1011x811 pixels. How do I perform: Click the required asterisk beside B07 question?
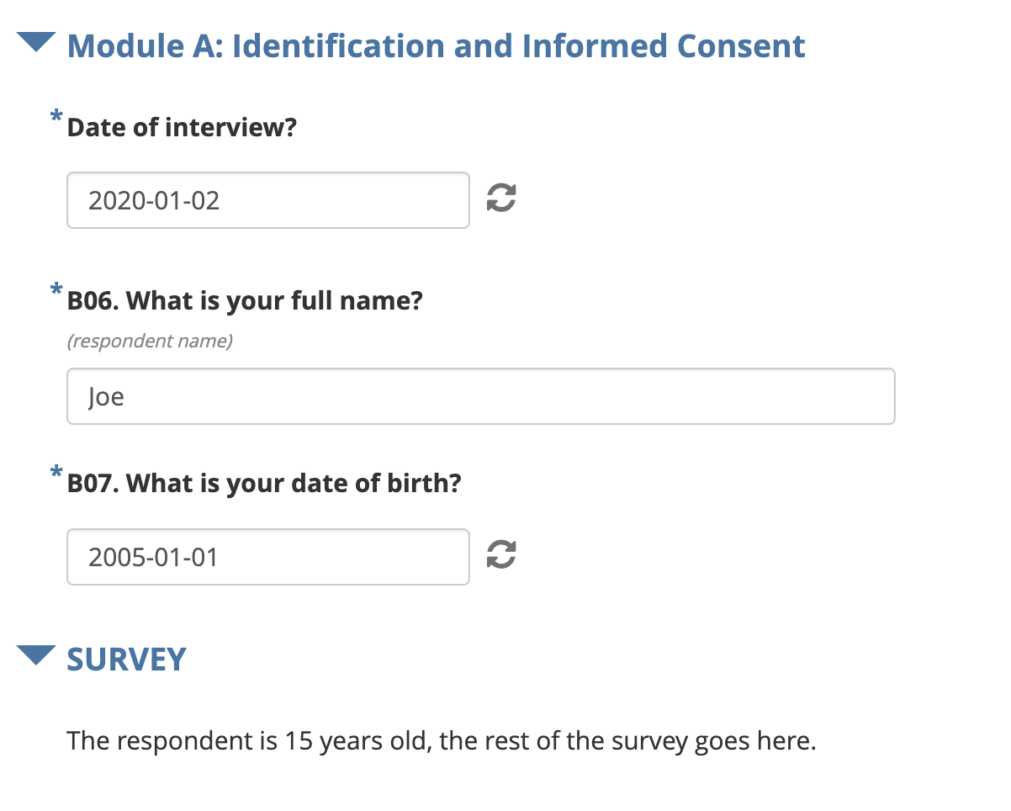(56, 474)
